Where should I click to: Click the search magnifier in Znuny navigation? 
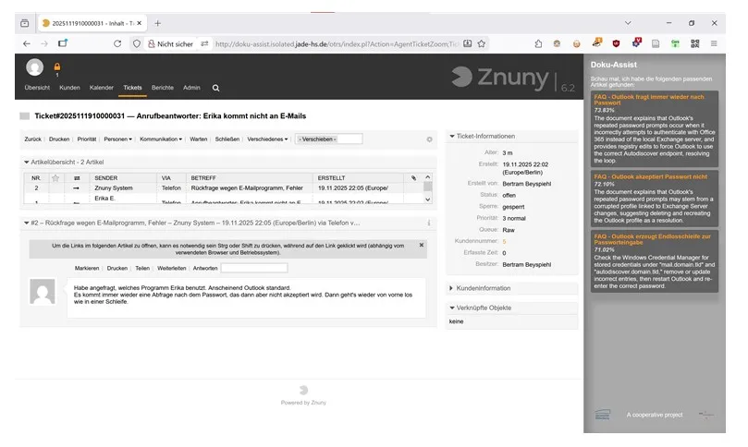click(215, 88)
